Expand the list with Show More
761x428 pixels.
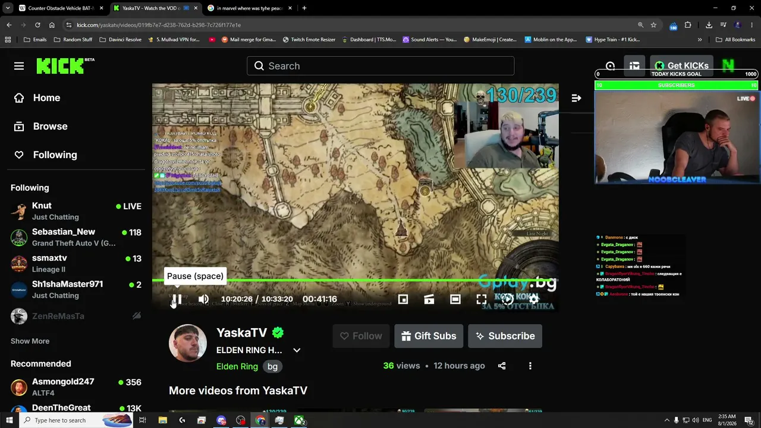(x=30, y=341)
